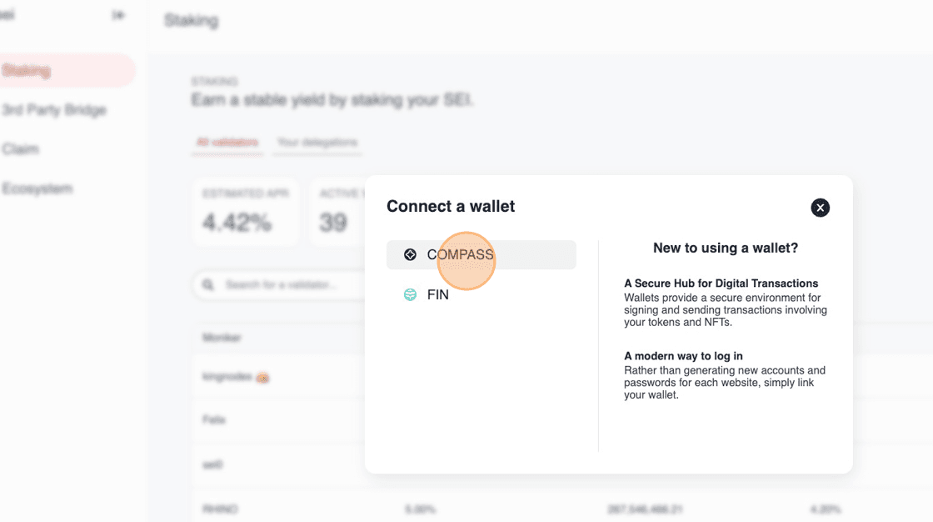Choose the FIN wallet option

[x=437, y=294]
